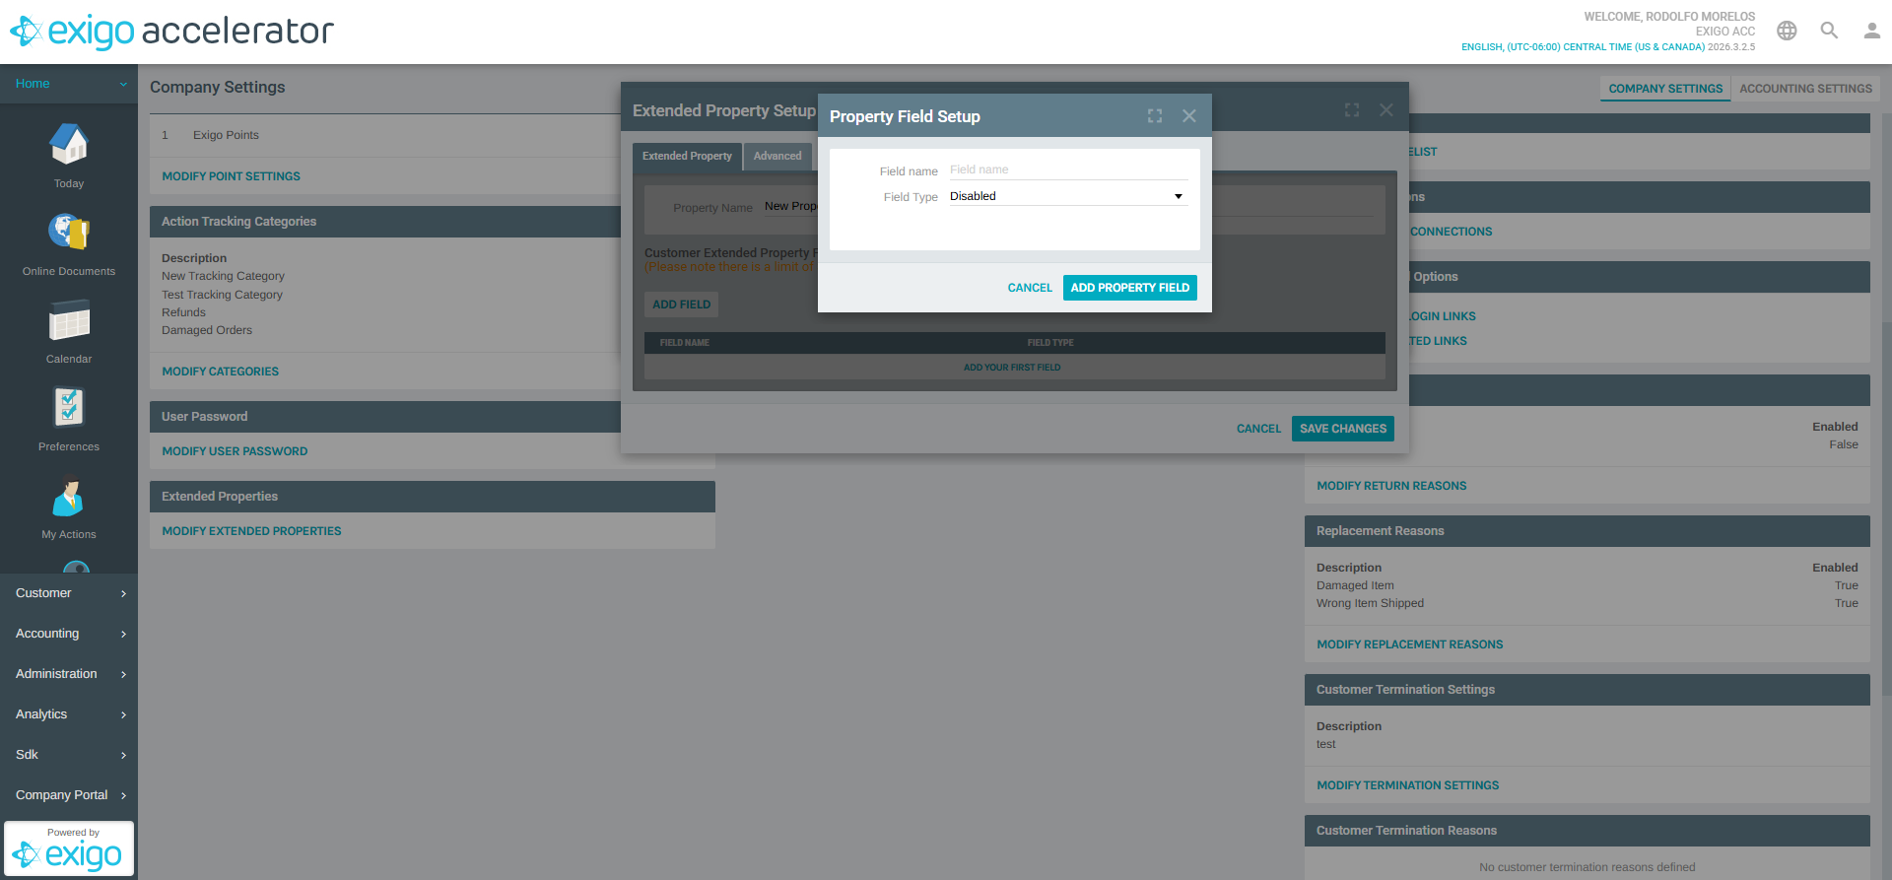The width and height of the screenshot is (1892, 880).
Task: Close the Extended Property Setup dialog
Action: pos(1386,110)
